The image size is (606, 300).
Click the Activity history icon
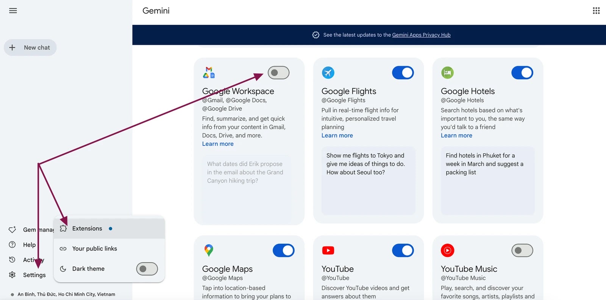tap(12, 260)
